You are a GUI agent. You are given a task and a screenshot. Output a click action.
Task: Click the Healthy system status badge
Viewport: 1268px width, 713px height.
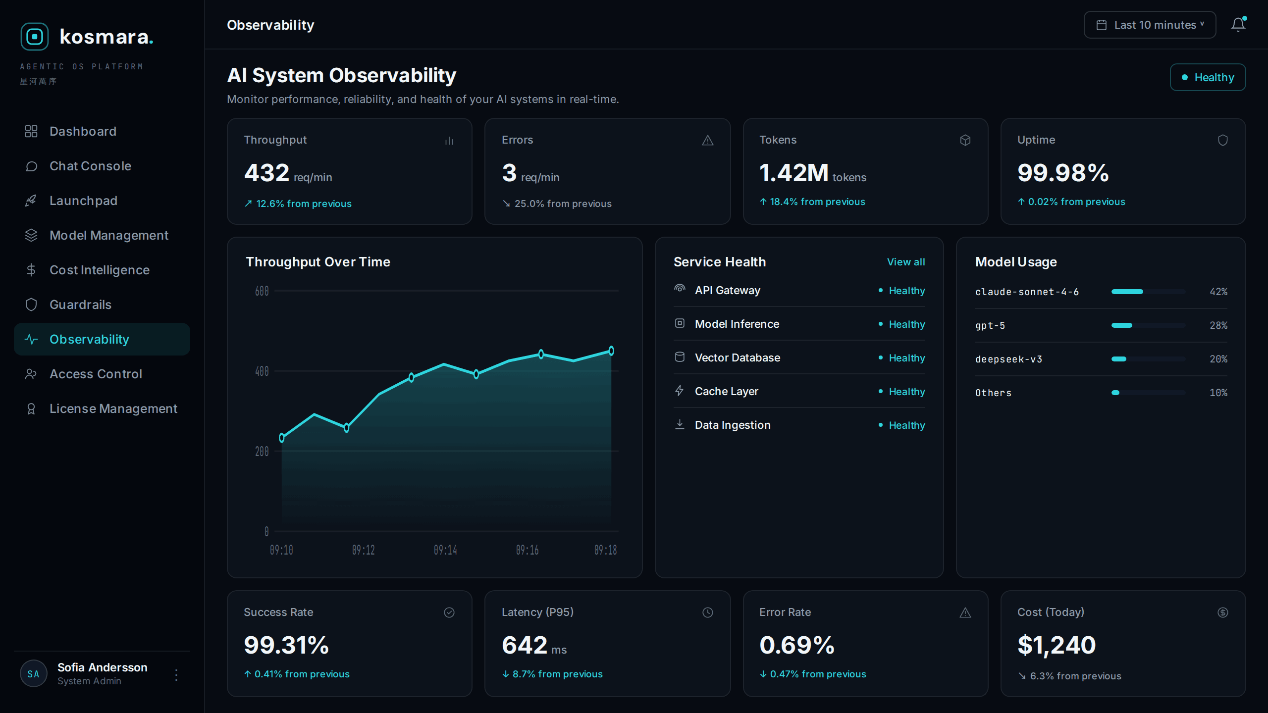point(1208,77)
